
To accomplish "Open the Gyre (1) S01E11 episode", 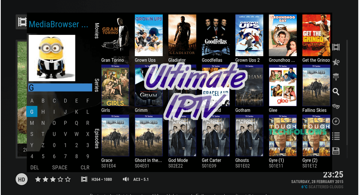I will (283, 135).
